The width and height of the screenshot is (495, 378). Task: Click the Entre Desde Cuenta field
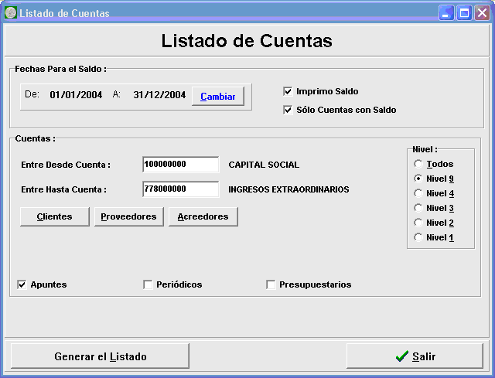(181, 165)
